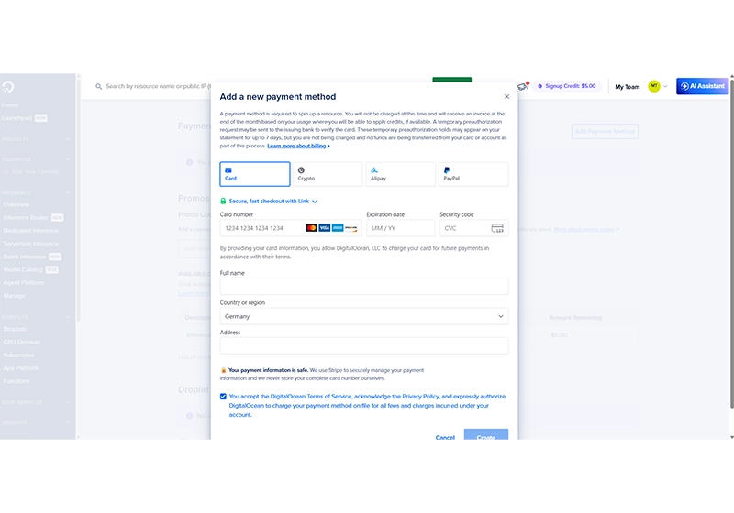Open More about promo codes link

click(586, 229)
